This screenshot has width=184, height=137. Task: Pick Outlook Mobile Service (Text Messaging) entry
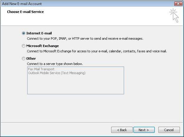(x=57, y=73)
